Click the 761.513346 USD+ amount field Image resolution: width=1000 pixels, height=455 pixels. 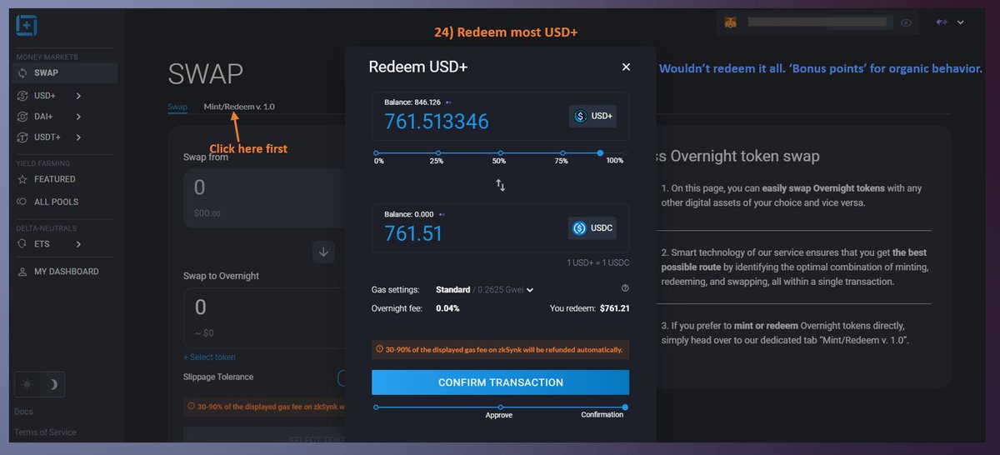point(437,122)
